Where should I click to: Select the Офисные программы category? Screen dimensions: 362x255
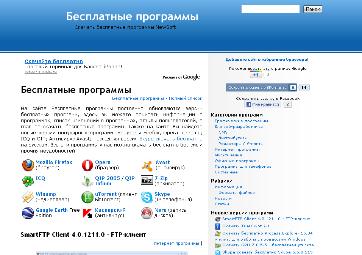coord(237,161)
